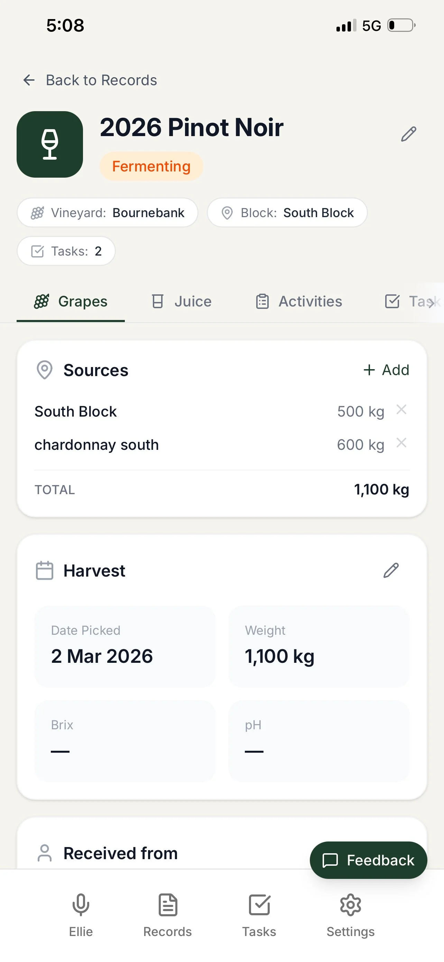Tap the Tasks: 2 chip

[x=66, y=251]
